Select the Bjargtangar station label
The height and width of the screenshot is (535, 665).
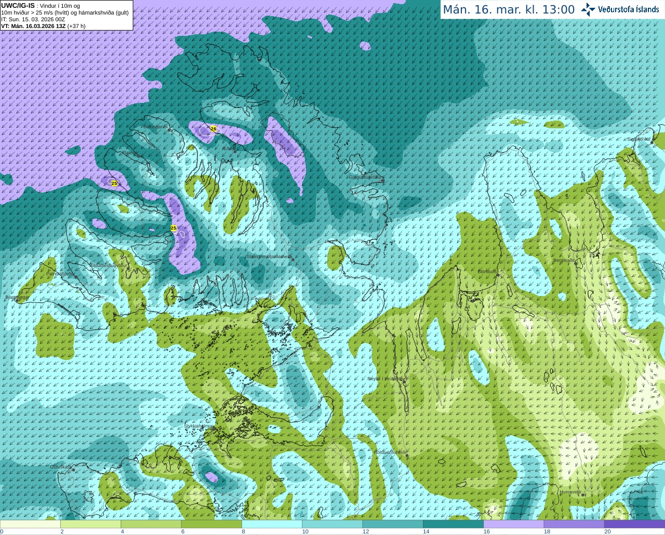17,297
